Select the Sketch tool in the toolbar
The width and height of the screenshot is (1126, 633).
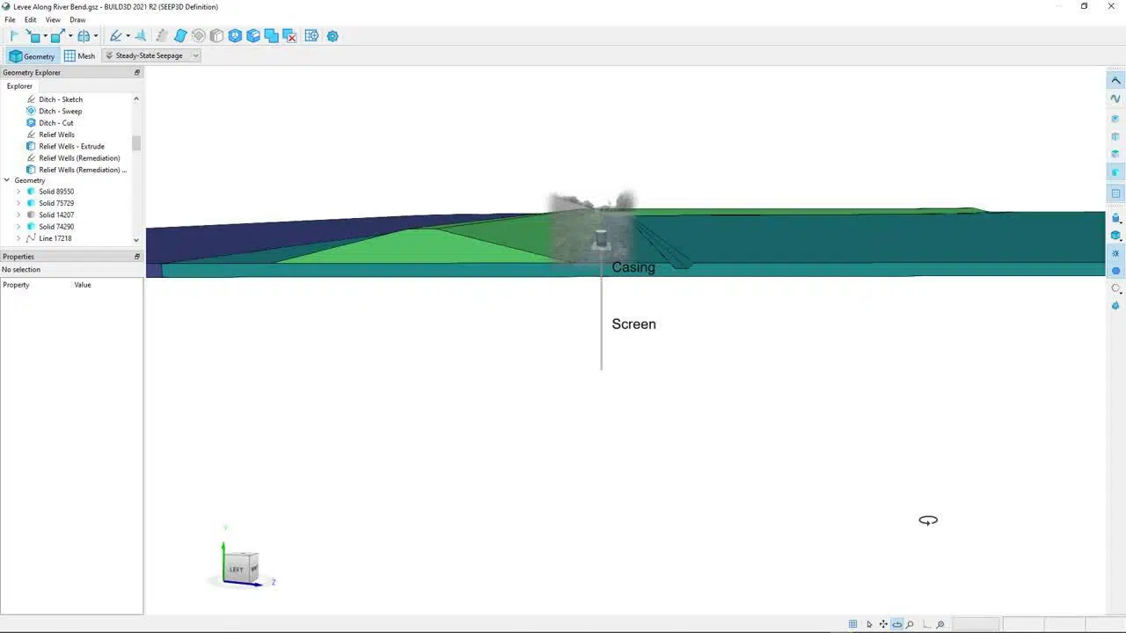(x=116, y=36)
